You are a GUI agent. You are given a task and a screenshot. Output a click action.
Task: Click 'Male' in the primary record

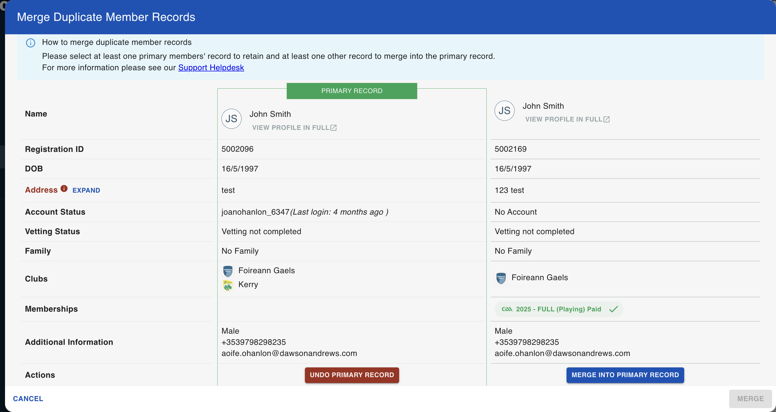tap(230, 331)
